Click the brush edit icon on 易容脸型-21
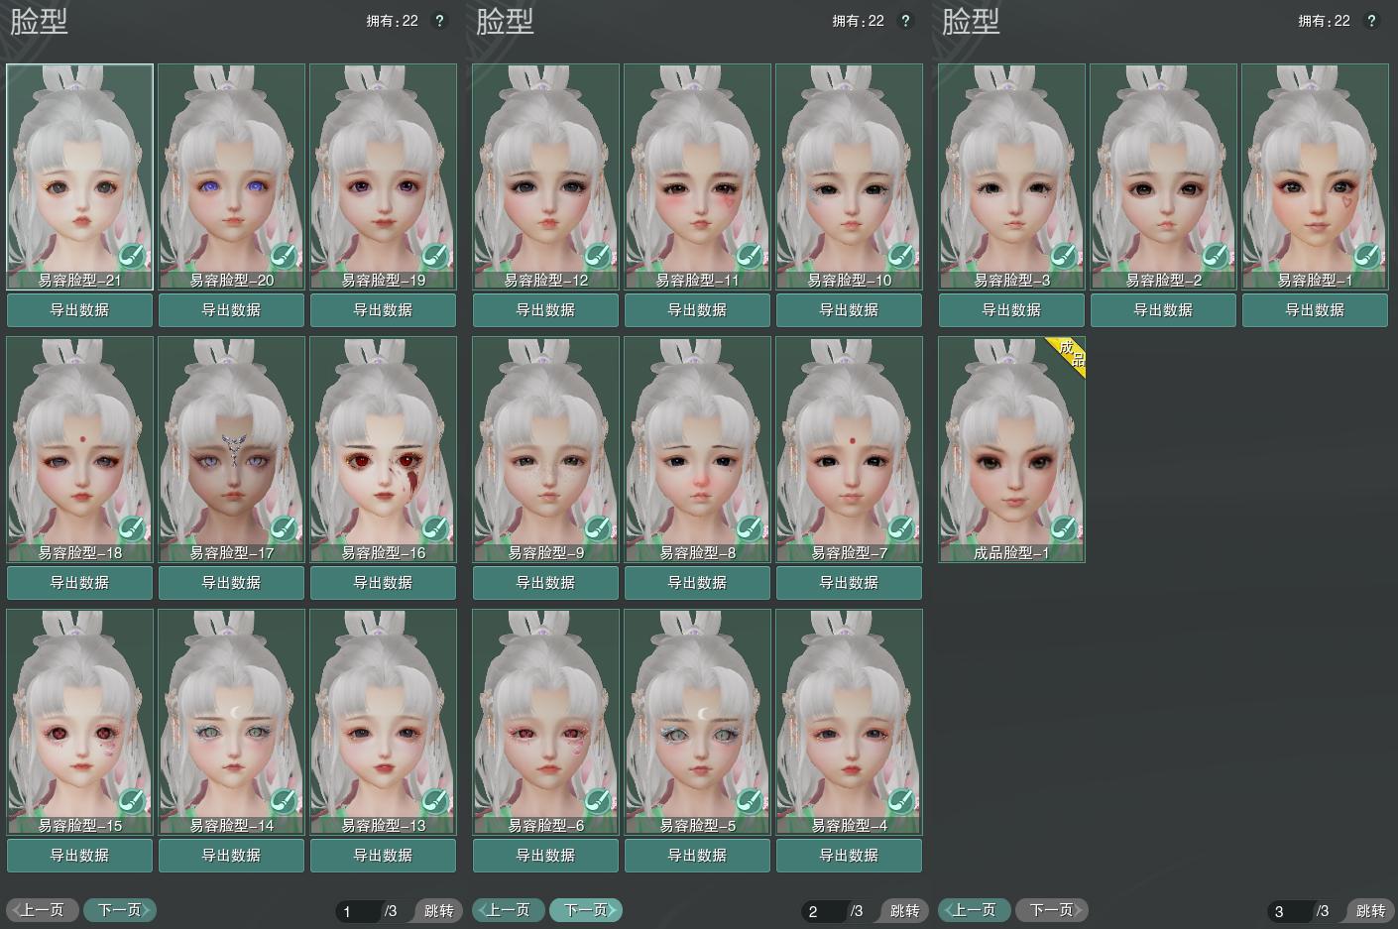Image resolution: width=1398 pixels, height=929 pixels. point(131,256)
